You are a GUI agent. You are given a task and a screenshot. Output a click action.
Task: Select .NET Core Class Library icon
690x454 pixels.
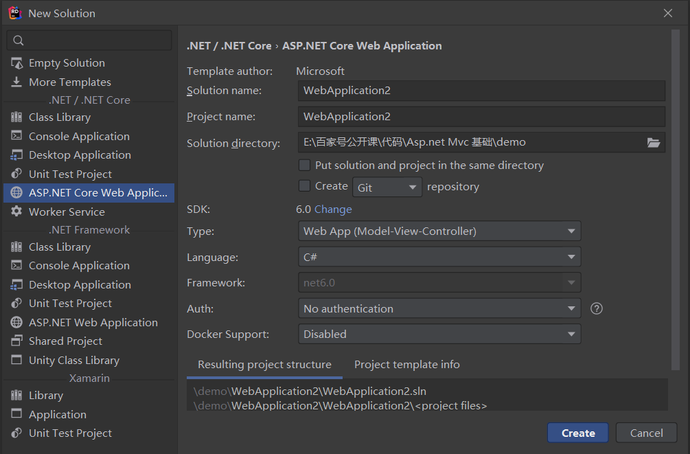coord(16,117)
